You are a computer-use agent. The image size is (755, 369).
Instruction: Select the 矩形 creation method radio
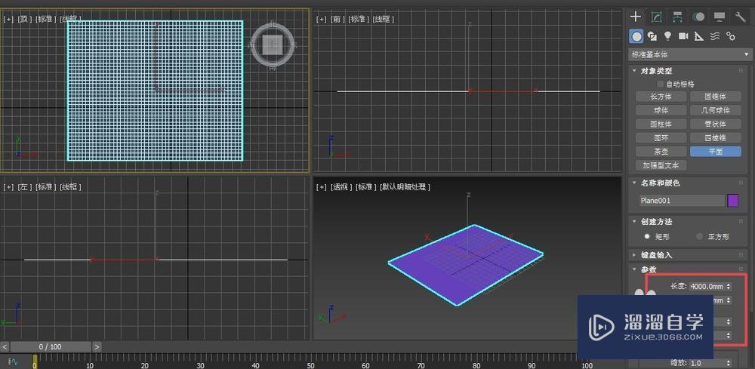647,237
